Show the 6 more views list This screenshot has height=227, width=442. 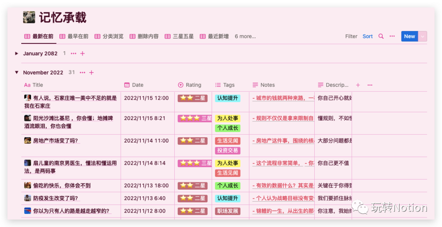tap(245, 36)
